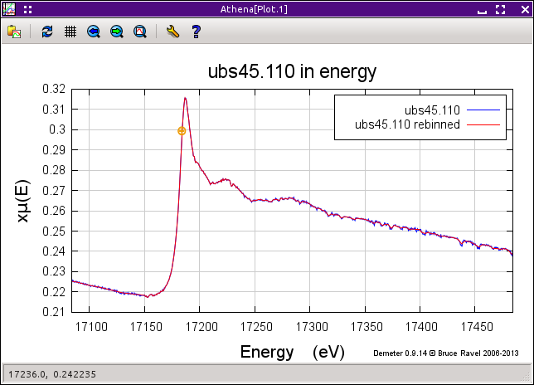Click the blue line sample in legend
The image size is (534, 385).
(x=483, y=110)
